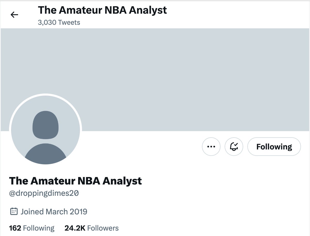The image size is (310, 236).
Task: Click the 24.2K follower count number
Action: (75, 228)
